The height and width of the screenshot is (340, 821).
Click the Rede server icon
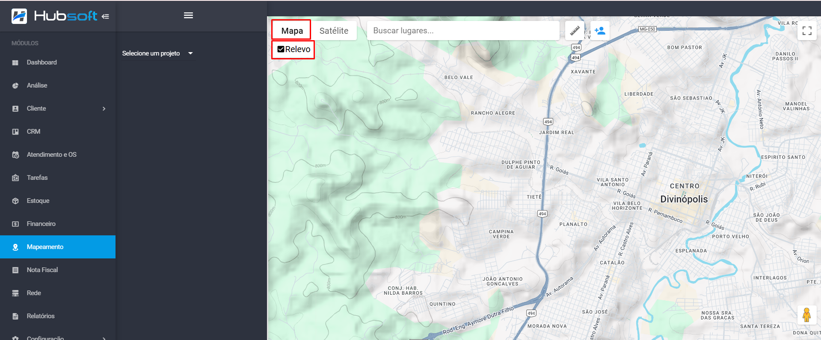[x=15, y=293]
